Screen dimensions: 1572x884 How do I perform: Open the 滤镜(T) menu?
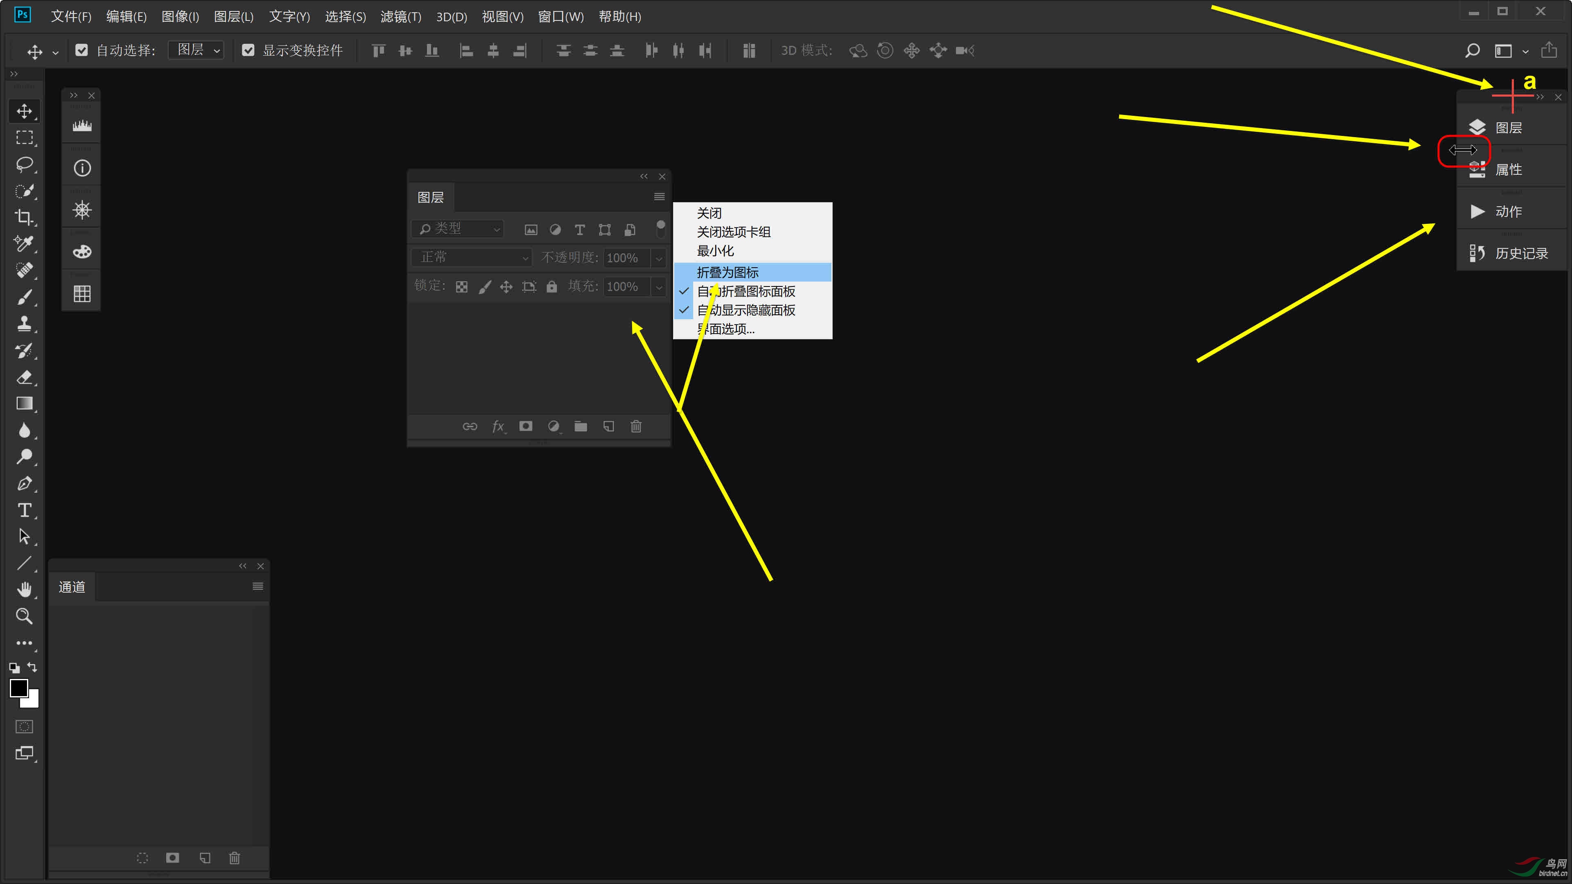point(400,16)
